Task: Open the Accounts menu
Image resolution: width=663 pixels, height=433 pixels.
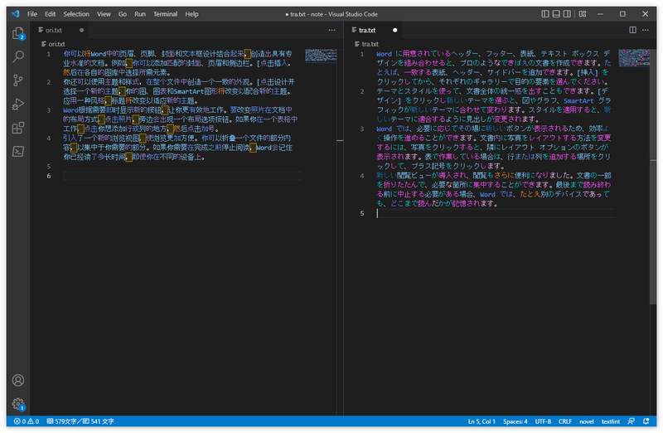Action: coord(18,380)
